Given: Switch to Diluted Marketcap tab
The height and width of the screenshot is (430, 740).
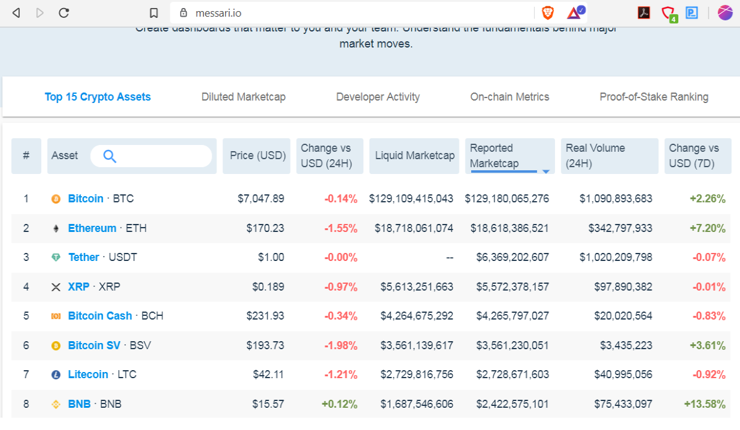Looking at the screenshot, I should pyautogui.click(x=244, y=97).
